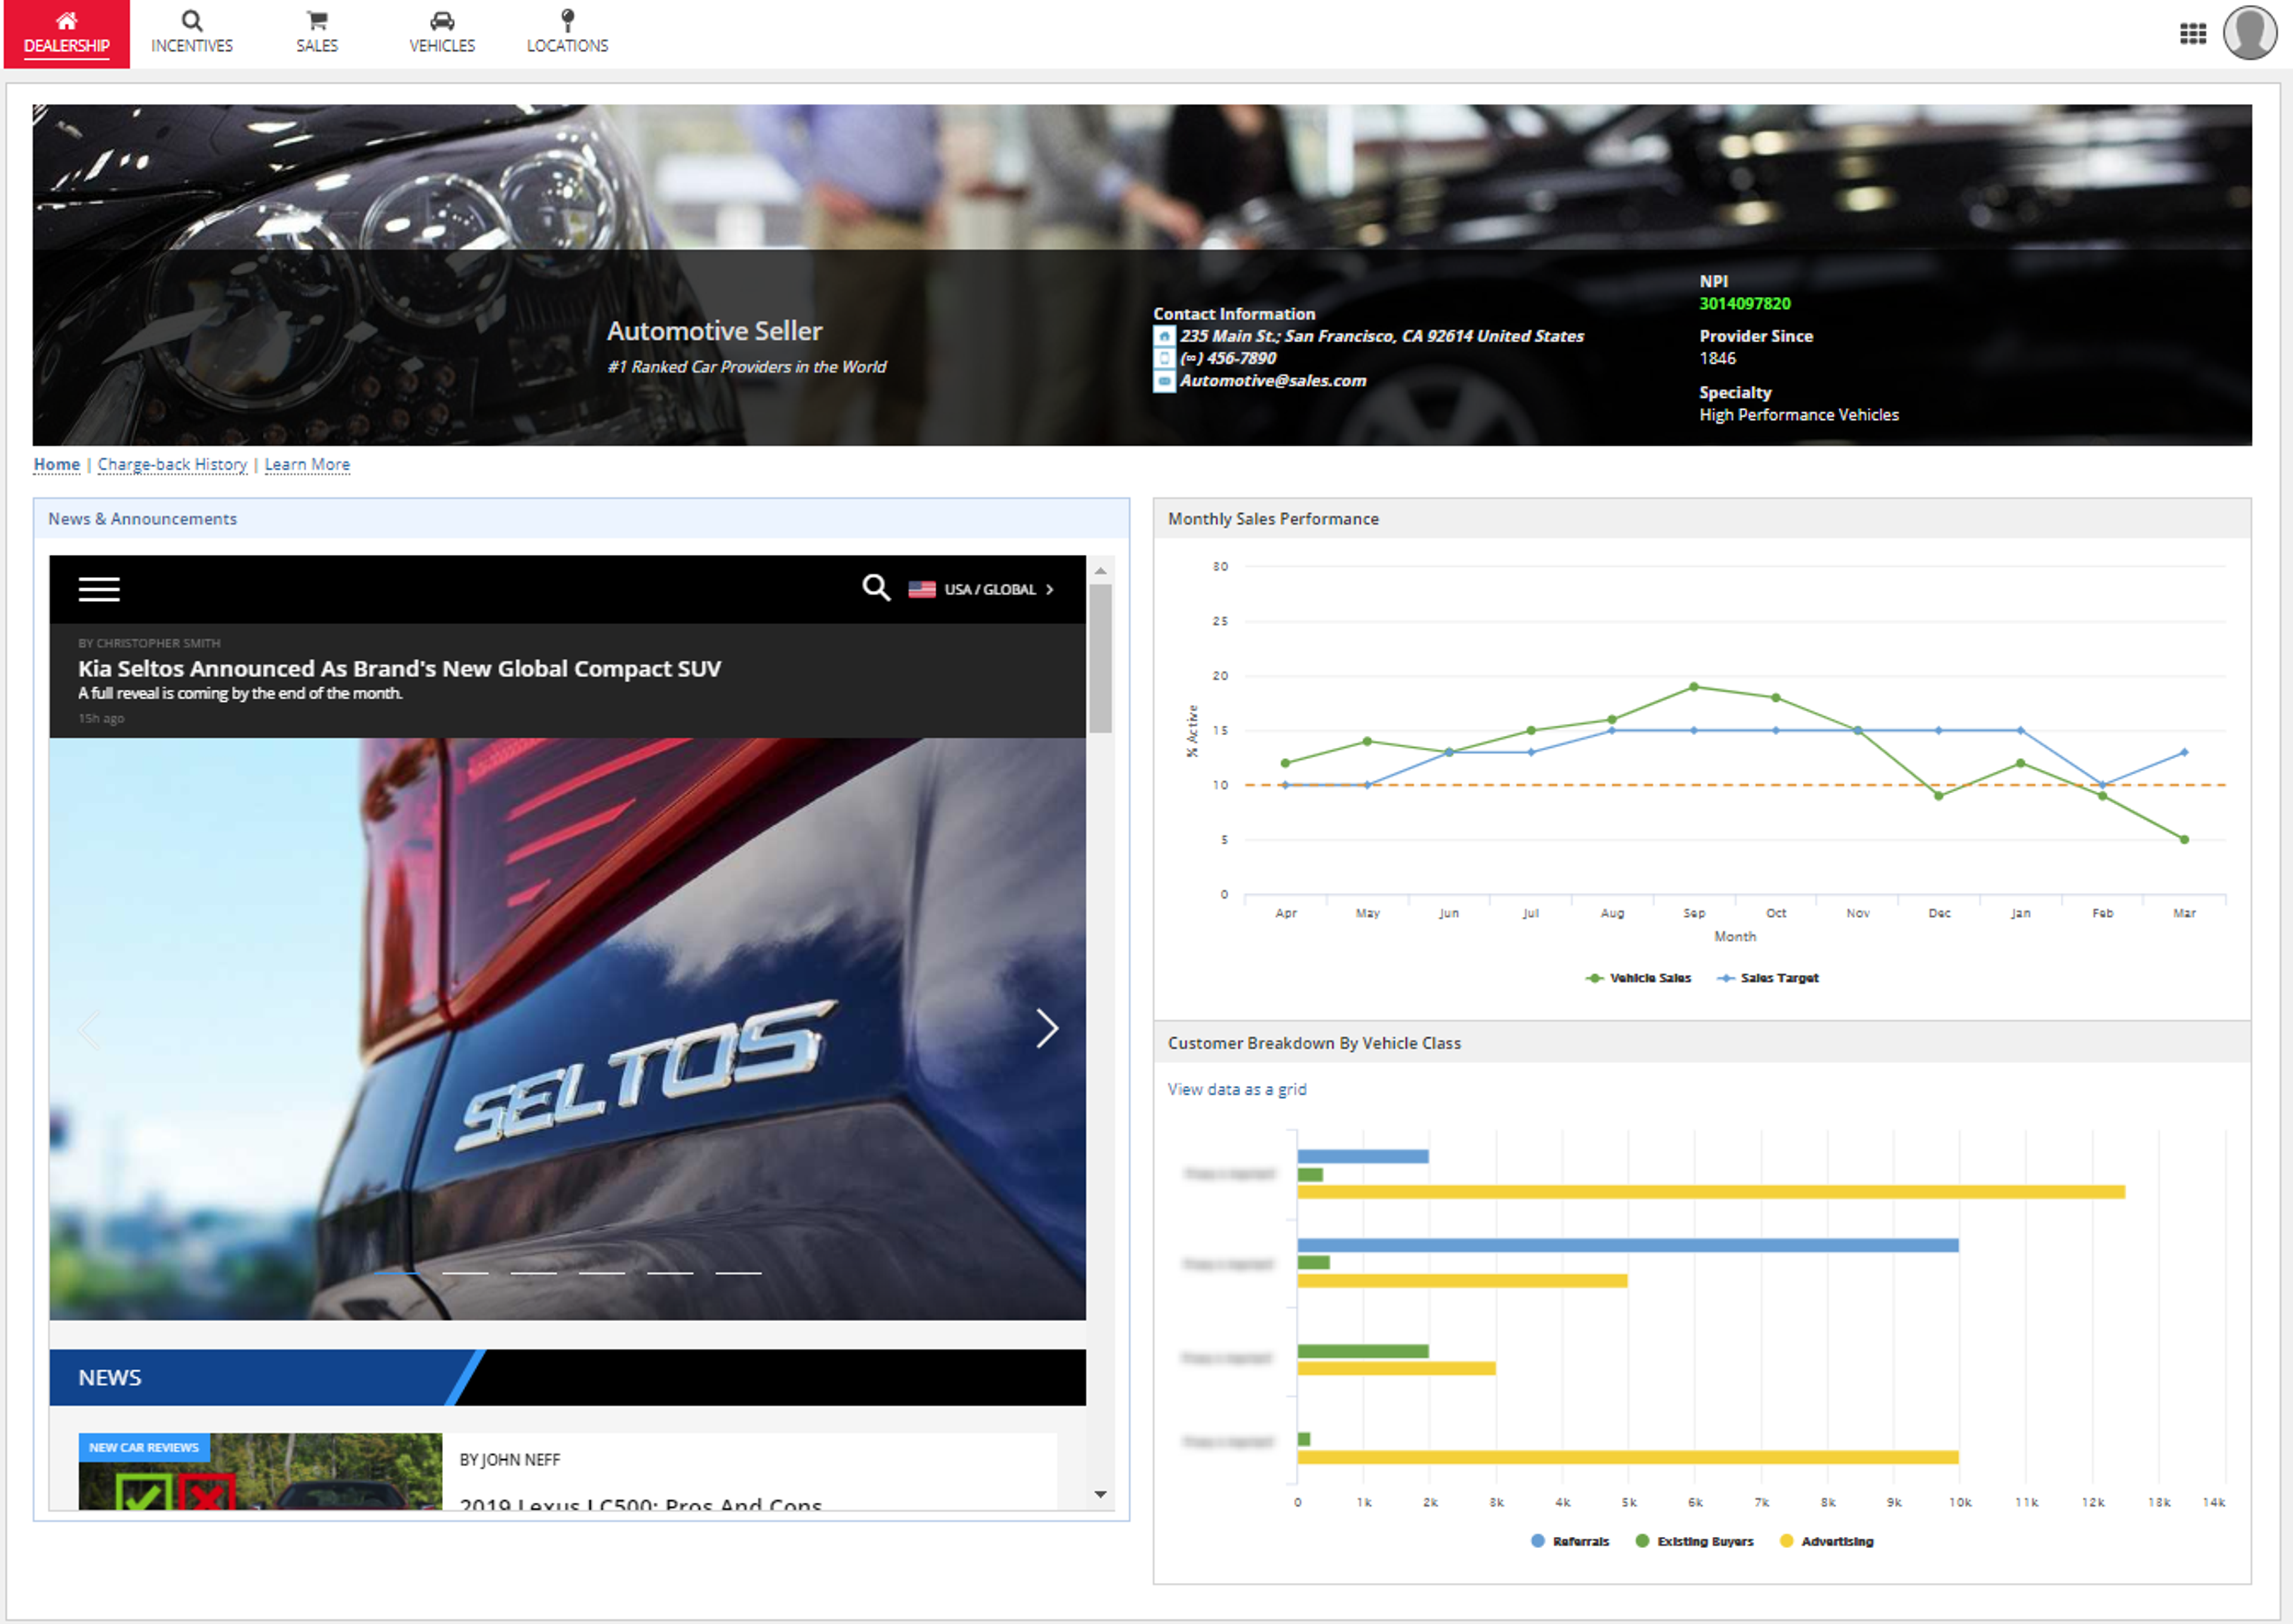Toggle Advertising legend series

(1826, 1541)
